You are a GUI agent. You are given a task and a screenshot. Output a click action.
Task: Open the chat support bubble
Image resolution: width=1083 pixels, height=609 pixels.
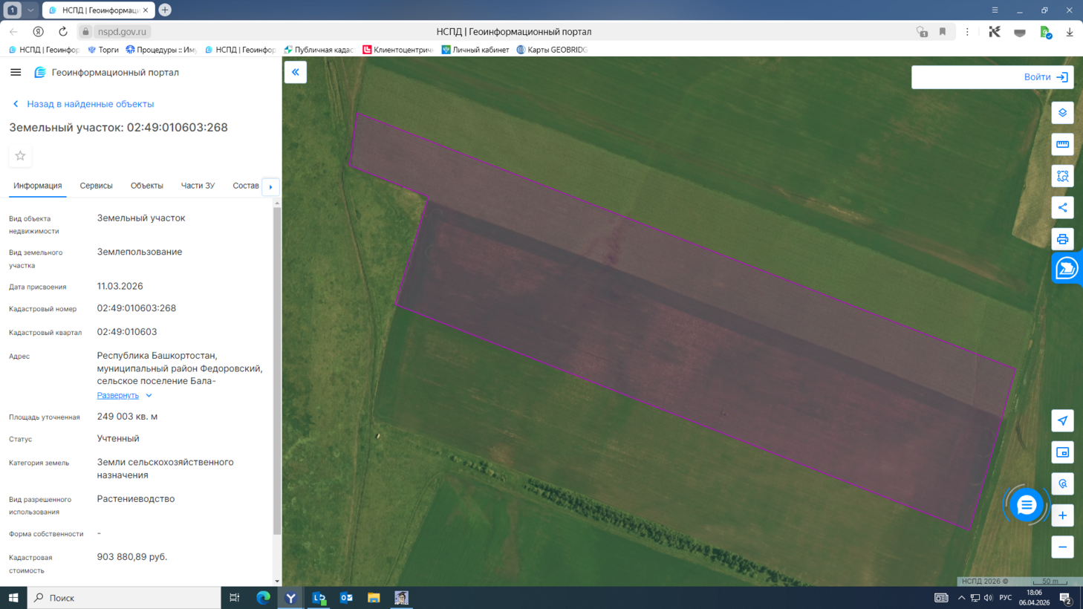point(1026,505)
